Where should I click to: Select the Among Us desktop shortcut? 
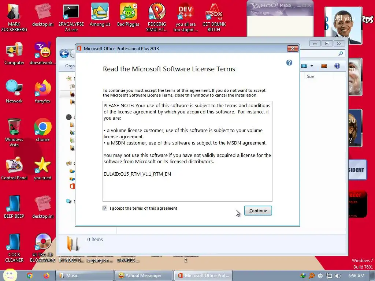pos(100,15)
